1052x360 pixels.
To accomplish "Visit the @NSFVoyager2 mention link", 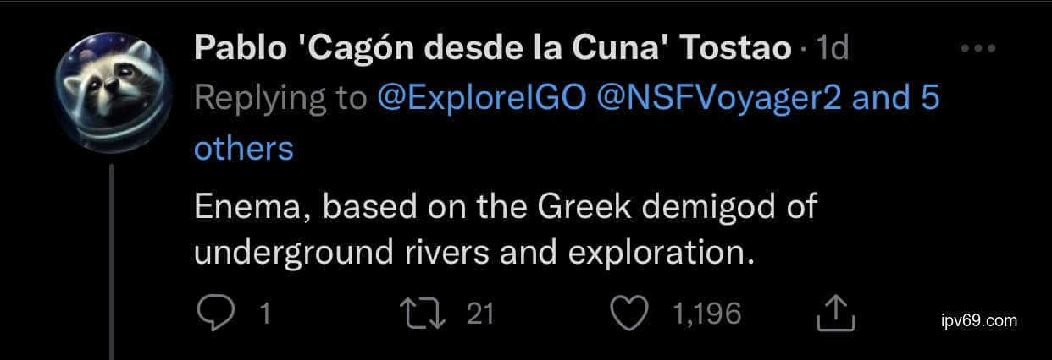I will click(x=719, y=99).
